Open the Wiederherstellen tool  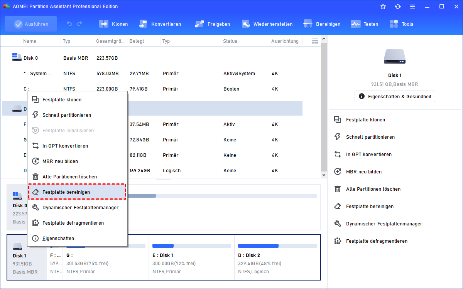(246, 24)
